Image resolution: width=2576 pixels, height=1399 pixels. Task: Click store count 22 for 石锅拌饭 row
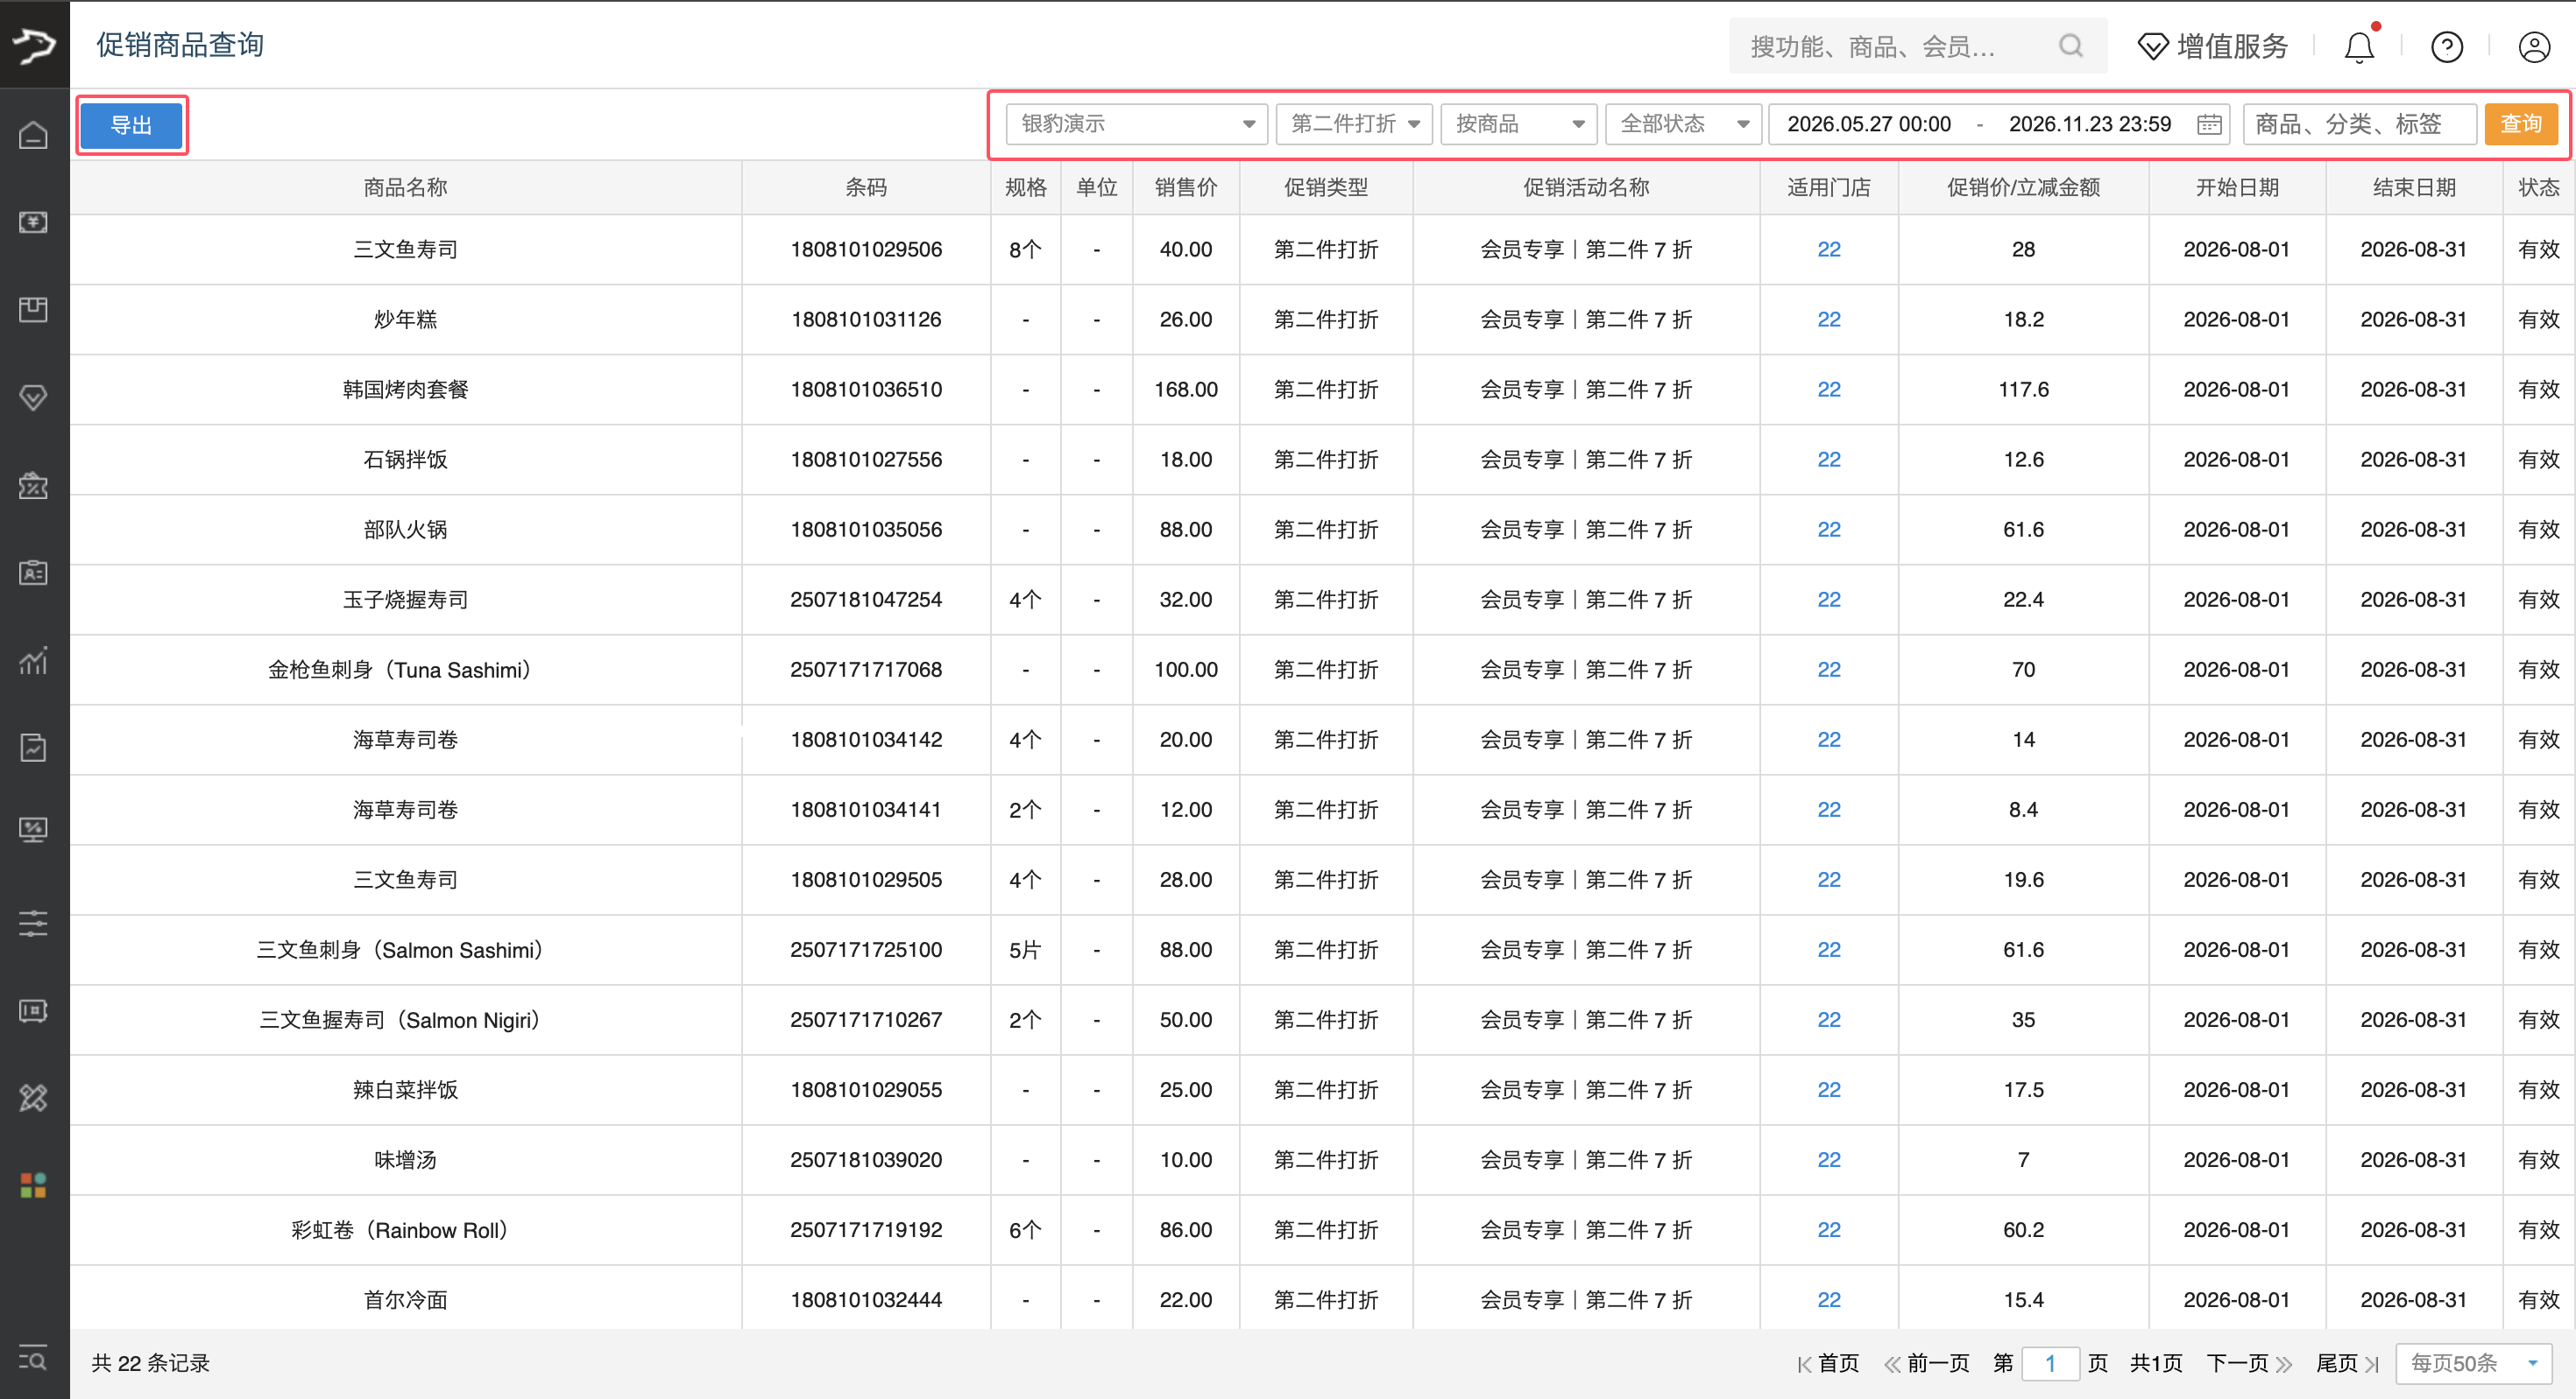[x=1829, y=460]
